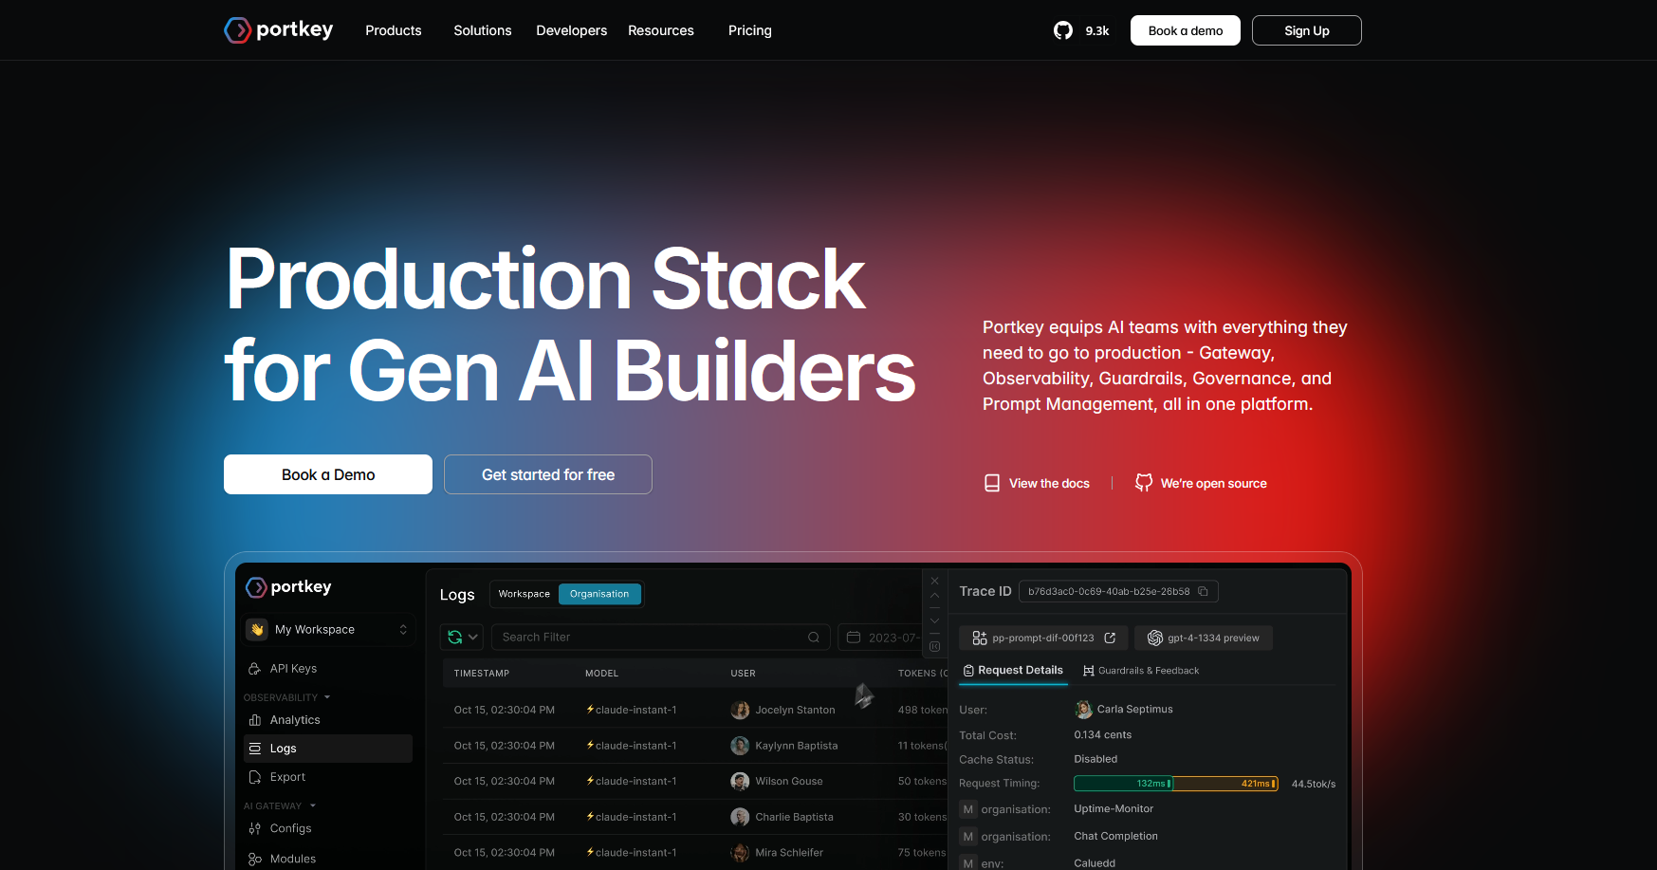This screenshot has height=870, width=1657.
Task: Click the OpenAI logo next to gpt-4-1334 preview
Action: pos(1155,638)
